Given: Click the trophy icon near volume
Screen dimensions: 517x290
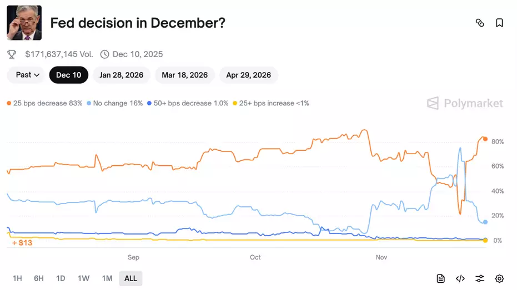Looking at the screenshot, I should pos(12,54).
